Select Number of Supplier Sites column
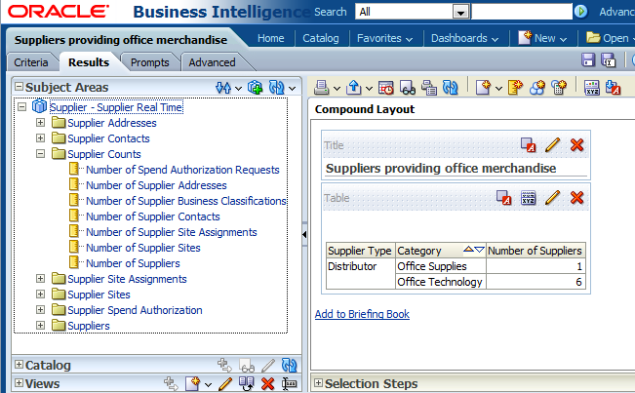The height and width of the screenshot is (393, 635). 143,248
